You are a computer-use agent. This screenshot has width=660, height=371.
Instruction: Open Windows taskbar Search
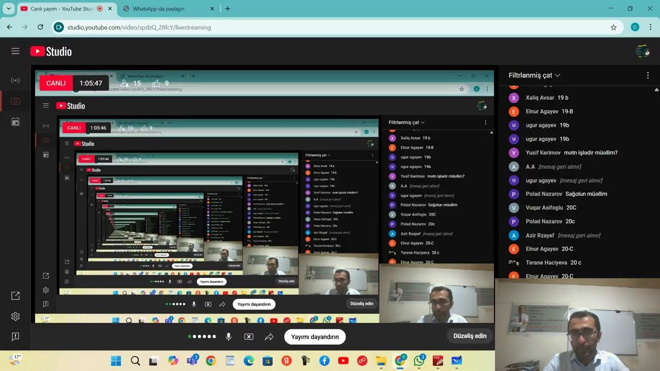135,361
